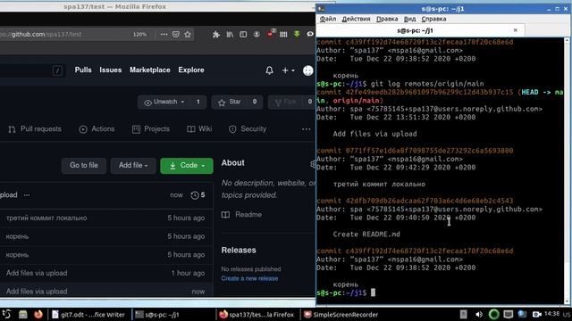Open the Firefox Library icon
572x321 pixels.
230,34
